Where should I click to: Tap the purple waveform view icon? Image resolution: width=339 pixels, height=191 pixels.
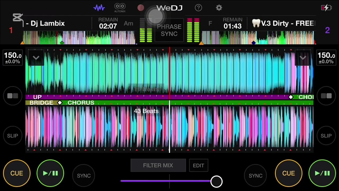(x=99, y=8)
